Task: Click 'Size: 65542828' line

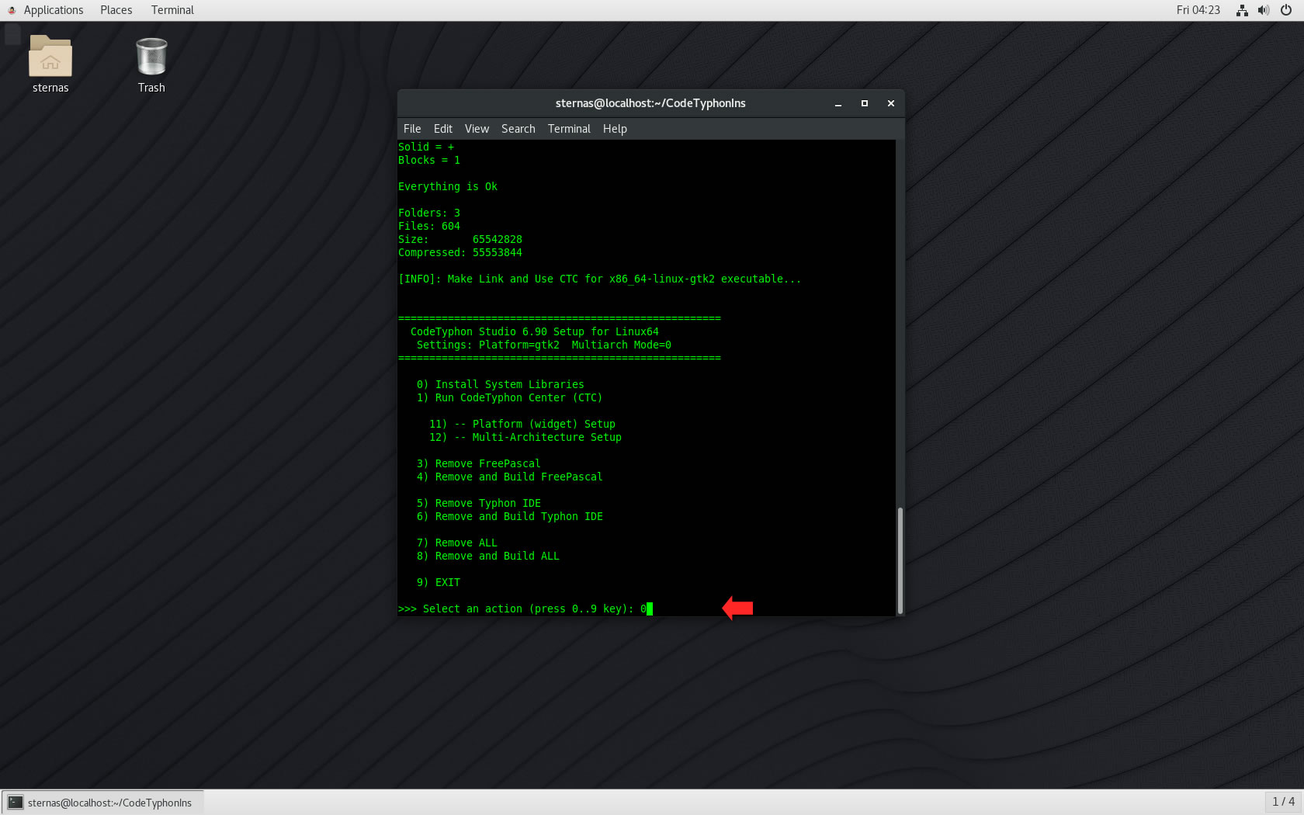Action: point(460,239)
